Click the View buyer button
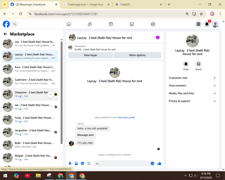 90,55
